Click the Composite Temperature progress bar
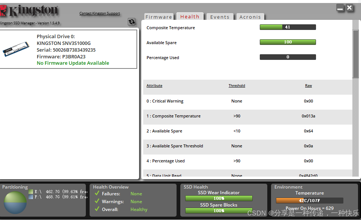 (288, 27)
